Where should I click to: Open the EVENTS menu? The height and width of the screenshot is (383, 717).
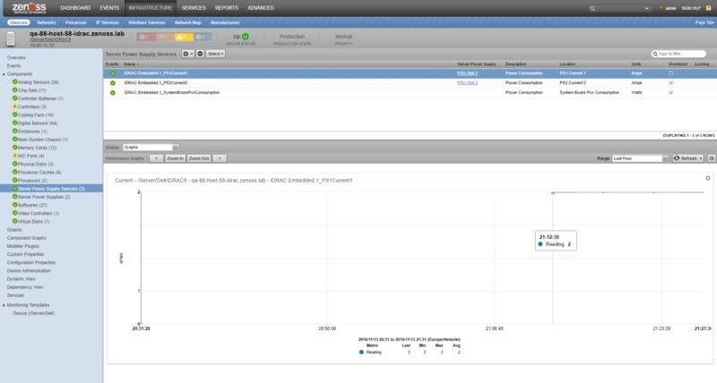(109, 8)
